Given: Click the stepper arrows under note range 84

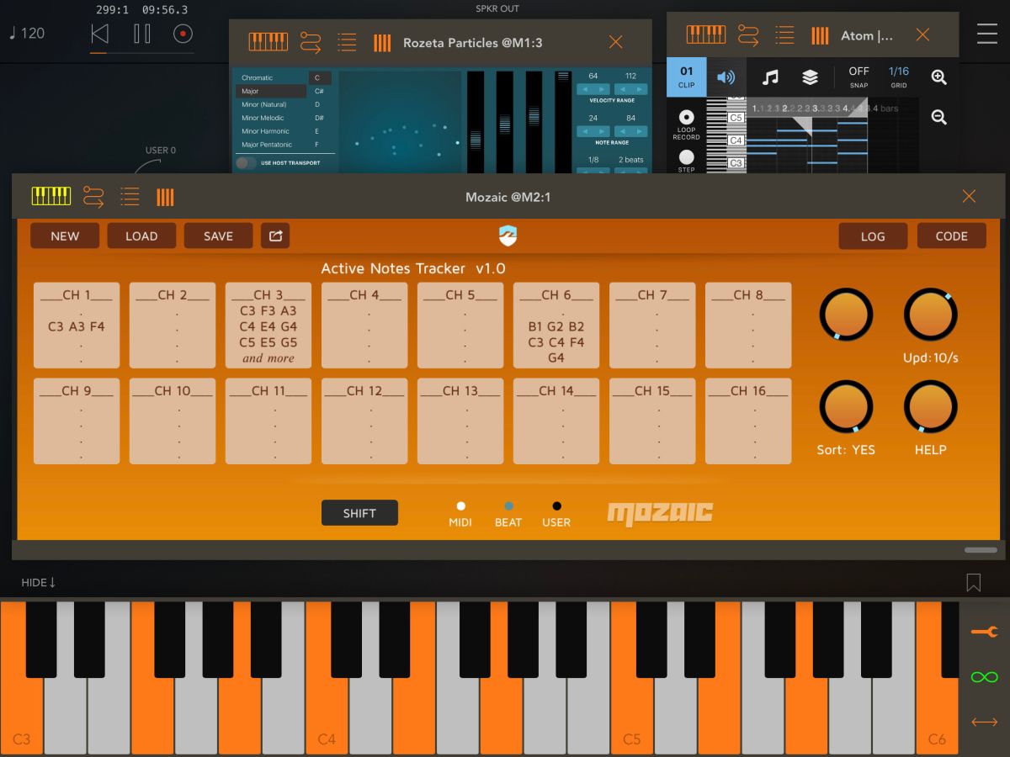Looking at the screenshot, I should (x=631, y=131).
